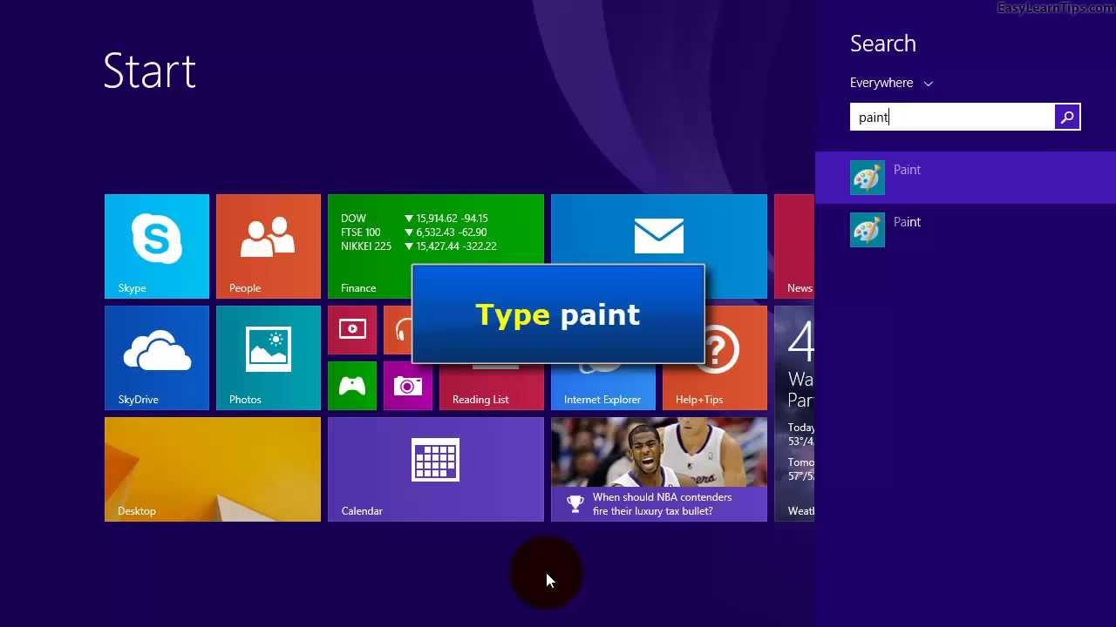Viewport: 1116px width, 627px height.
Task: Open the Reading List tile
Action: pos(492,387)
